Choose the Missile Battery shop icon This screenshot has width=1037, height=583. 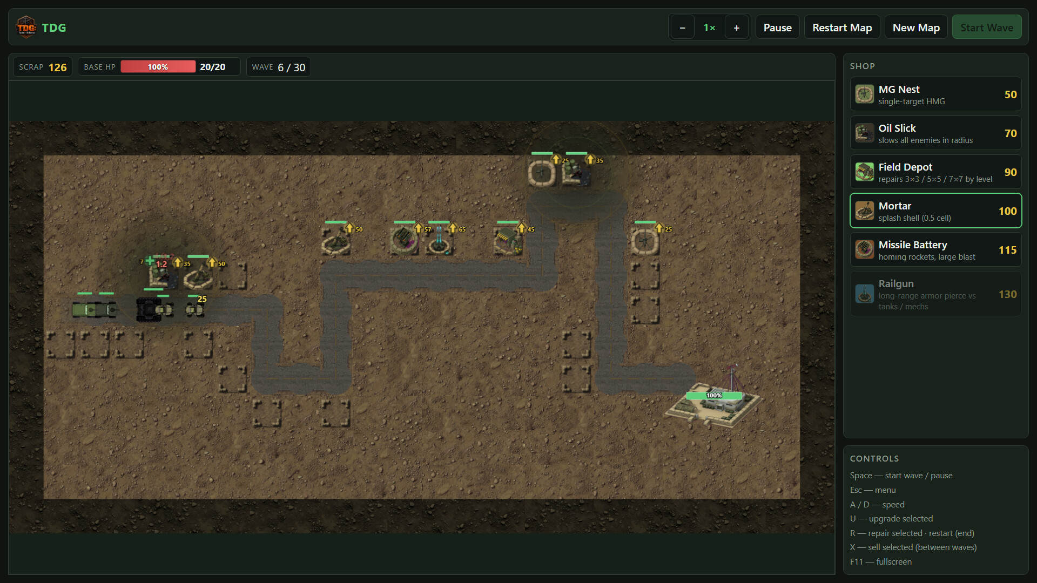[x=864, y=250]
